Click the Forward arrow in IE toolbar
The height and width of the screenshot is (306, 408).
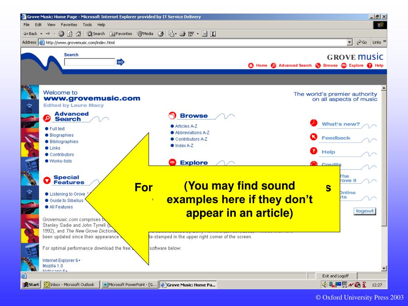coord(48,34)
